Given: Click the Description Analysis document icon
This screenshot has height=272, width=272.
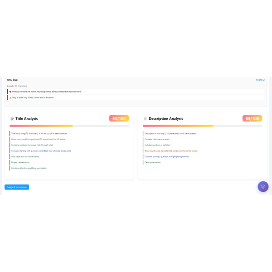Looking at the screenshot, I should (x=145, y=119).
